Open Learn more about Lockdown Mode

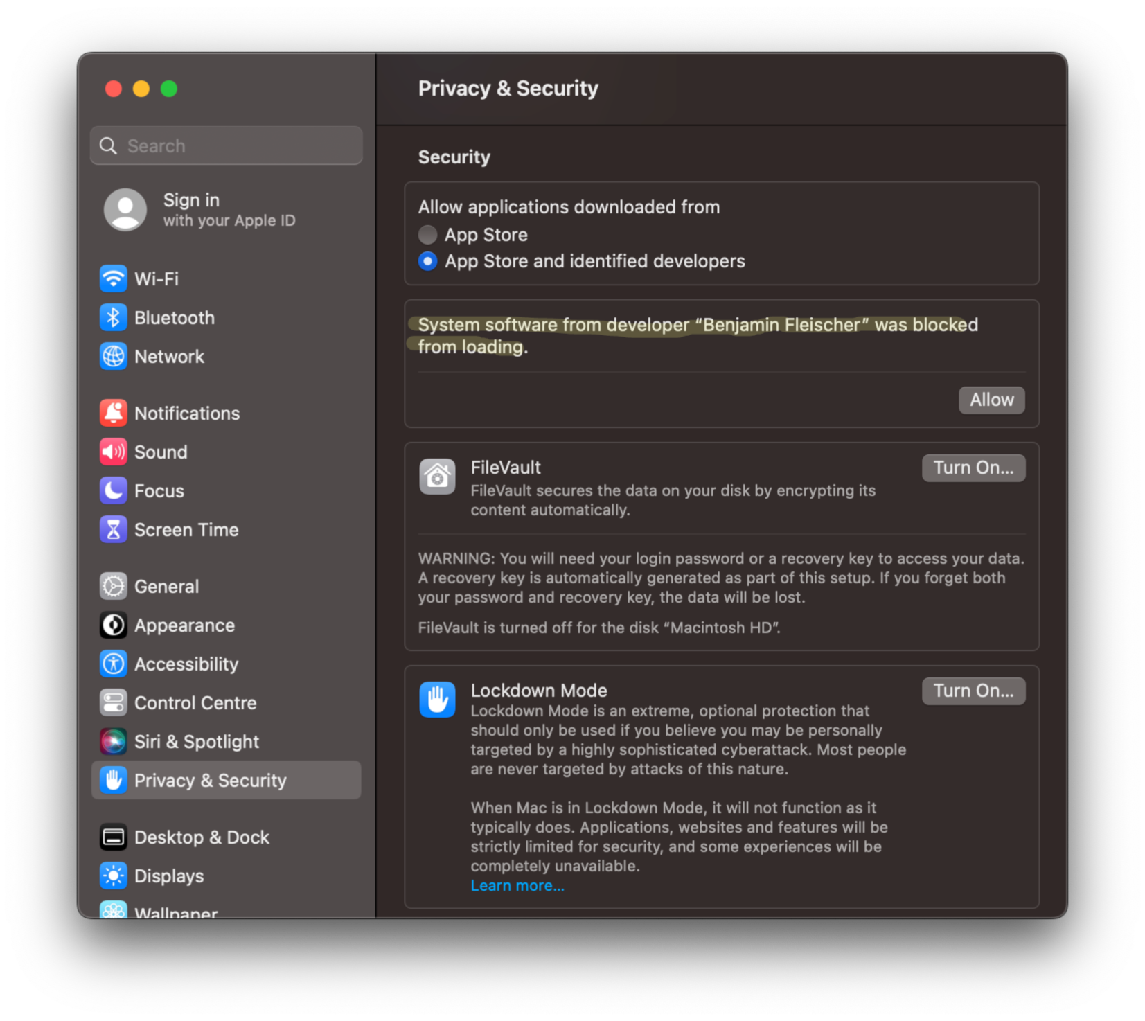(x=517, y=885)
